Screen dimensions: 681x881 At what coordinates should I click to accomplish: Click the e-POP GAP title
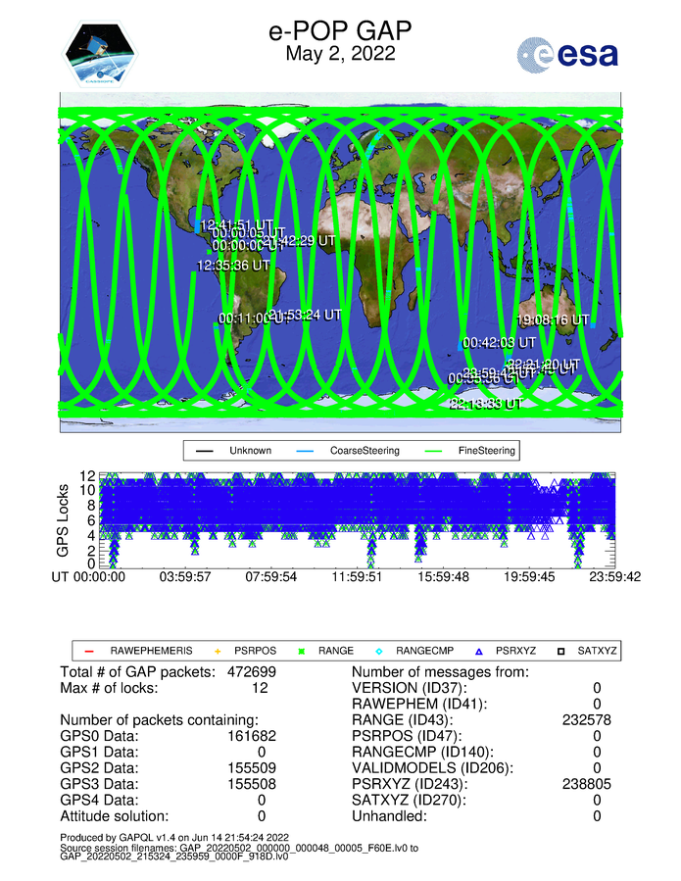coord(339,32)
